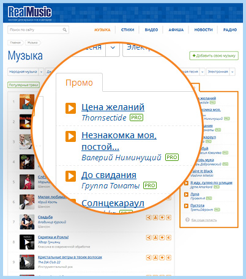Image resolution: width=246 pixels, height=279 pixels.
Task: Click the plus add icon in the Свадьба row
Action: point(162,217)
